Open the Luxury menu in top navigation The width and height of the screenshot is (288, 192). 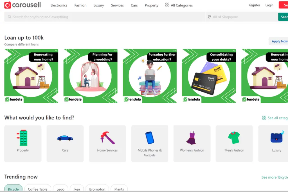tap(99, 5)
